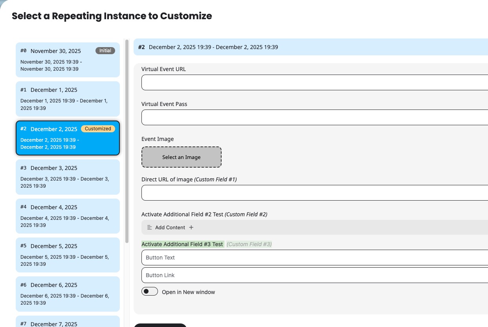Screen dimensions: 488x327
Task: Focus the Button Text input
Action: (314, 258)
